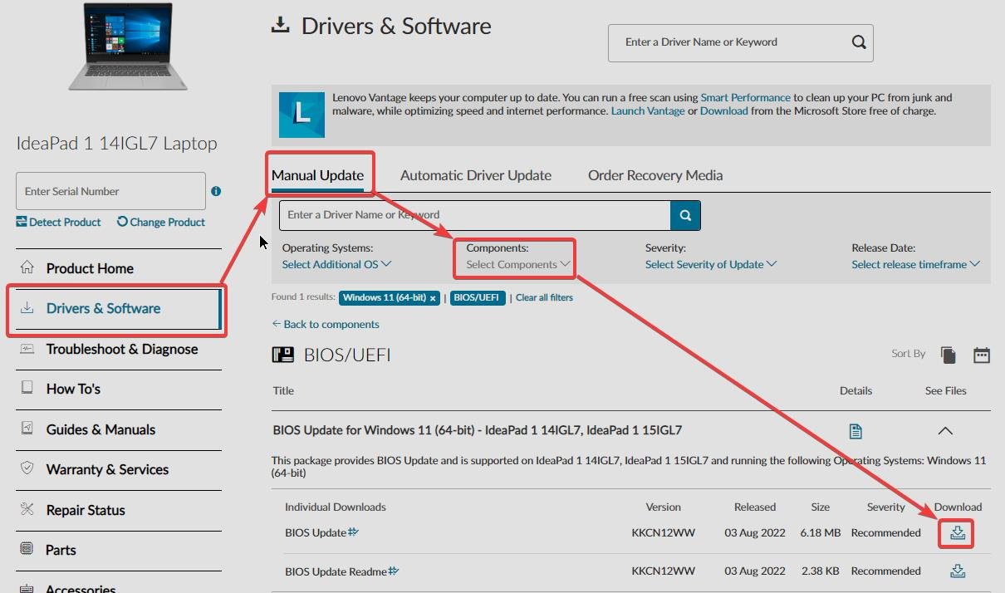Sort results by the document icon
The height and width of the screenshot is (593, 1005).
[x=948, y=355]
